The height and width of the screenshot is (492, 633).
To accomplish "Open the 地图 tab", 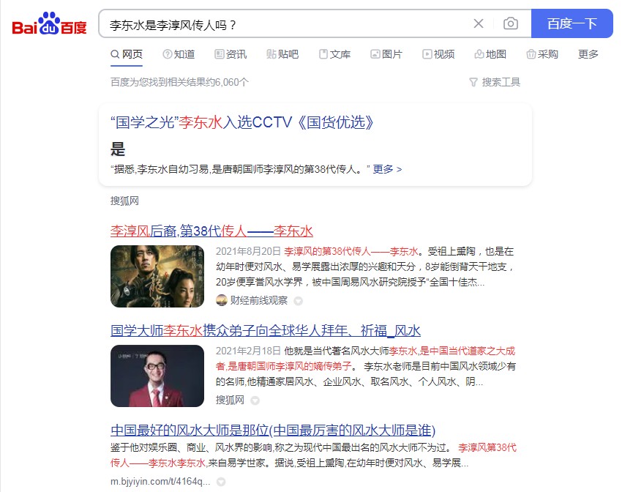I will click(490, 54).
